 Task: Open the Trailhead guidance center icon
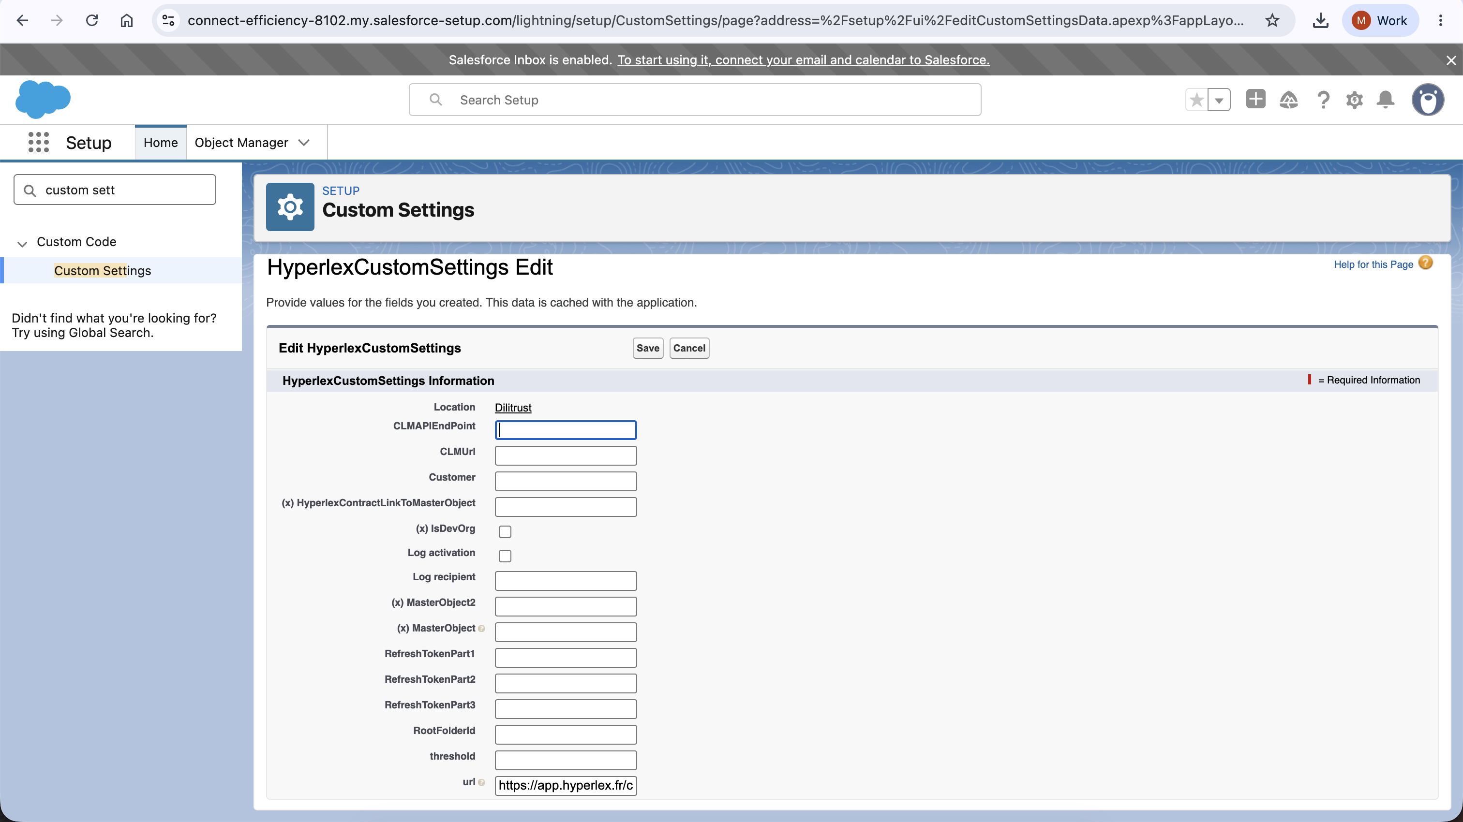[1289, 100]
